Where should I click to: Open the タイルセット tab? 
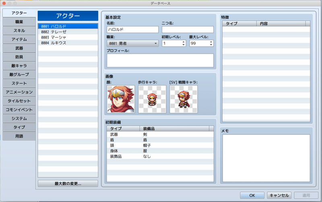point(19,101)
